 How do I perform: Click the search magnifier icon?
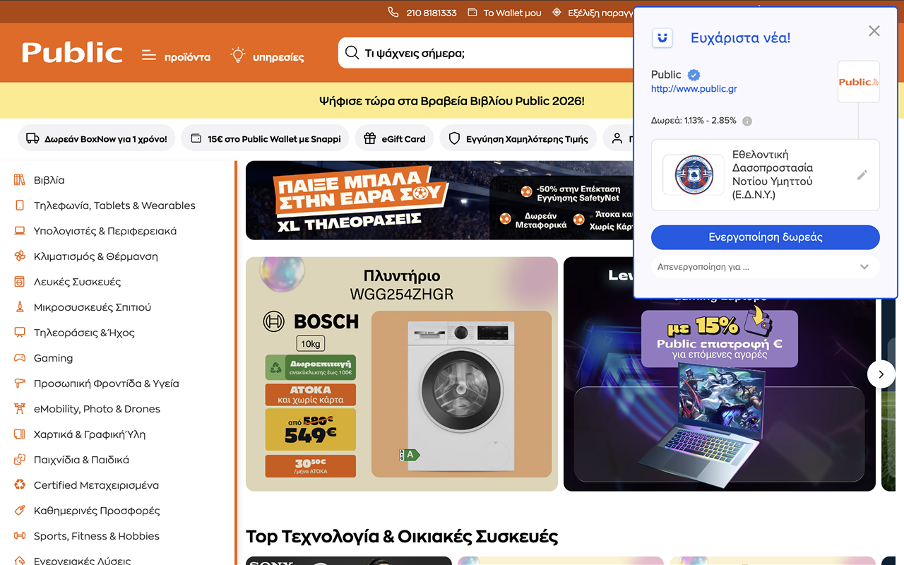pos(352,53)
